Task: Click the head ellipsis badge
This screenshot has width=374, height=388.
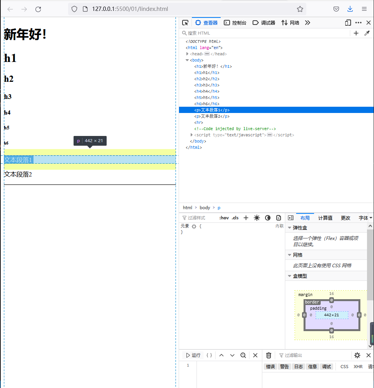Action: (x=207, y=54)
